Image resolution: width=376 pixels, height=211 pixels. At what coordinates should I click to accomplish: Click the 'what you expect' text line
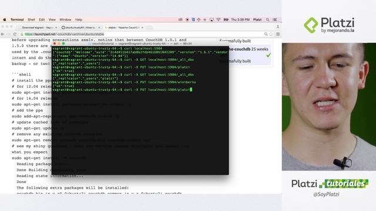(30, 152)
